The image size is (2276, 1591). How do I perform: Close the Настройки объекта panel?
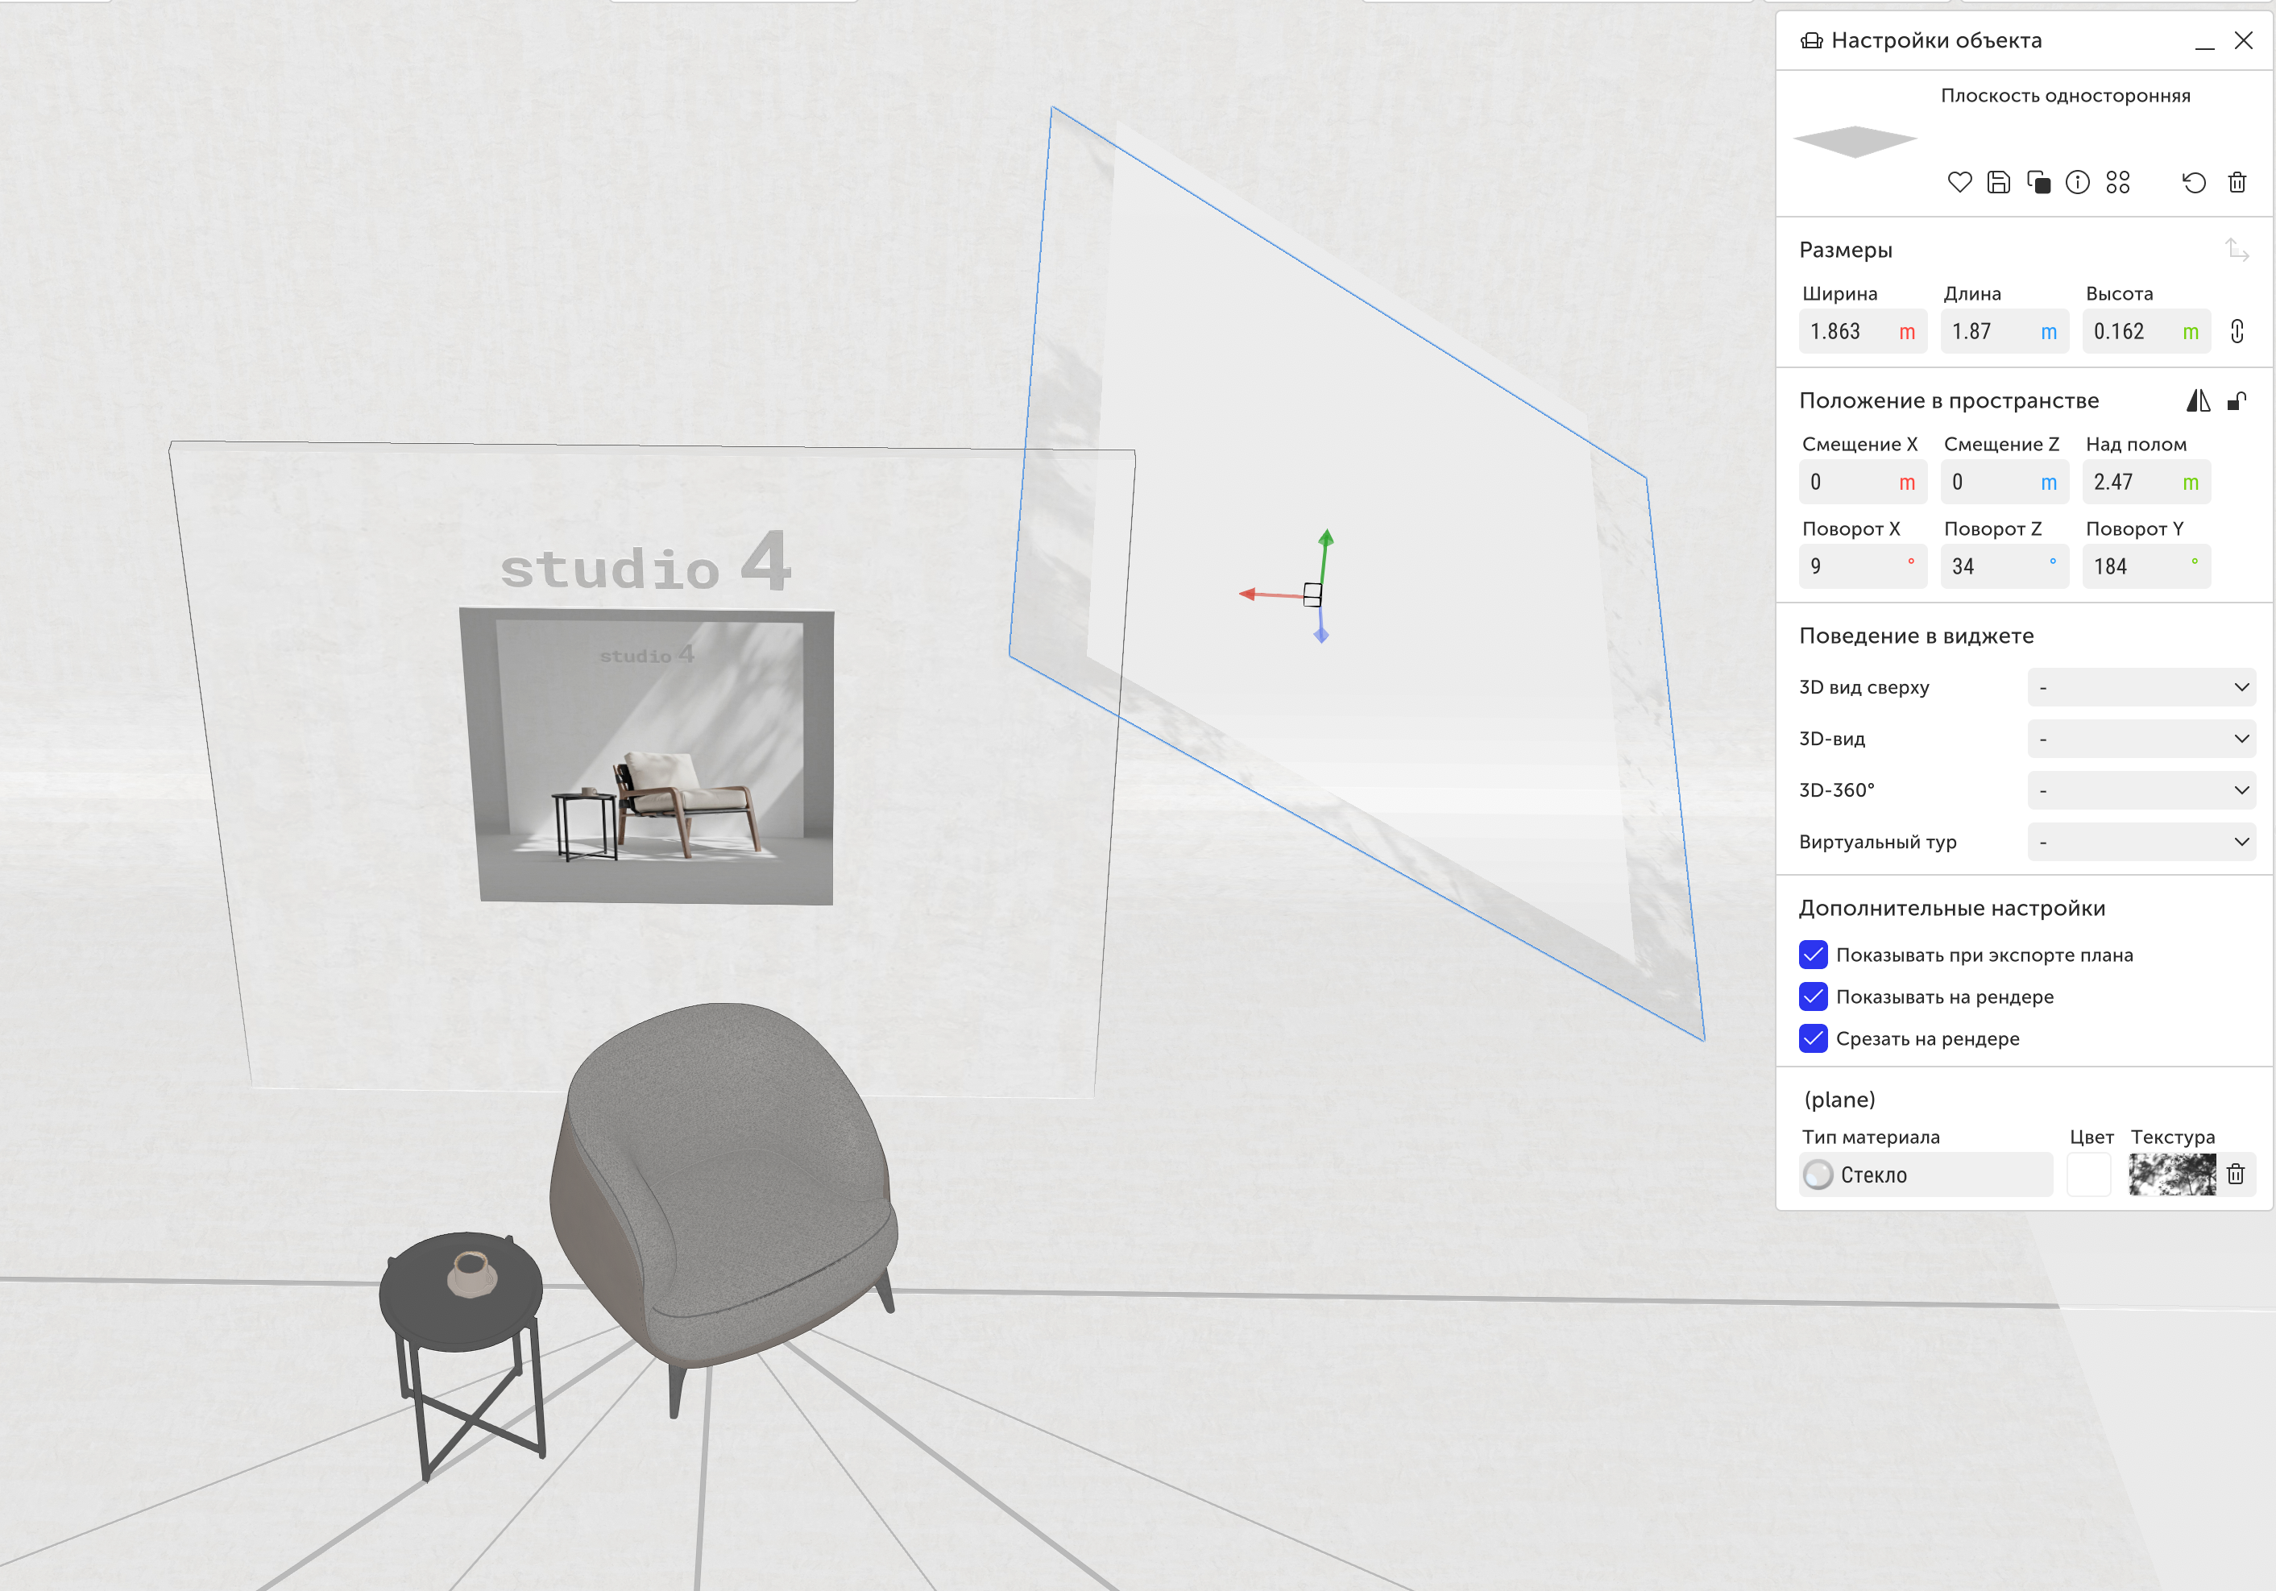pyautogui.click(x=2243, y=40)
